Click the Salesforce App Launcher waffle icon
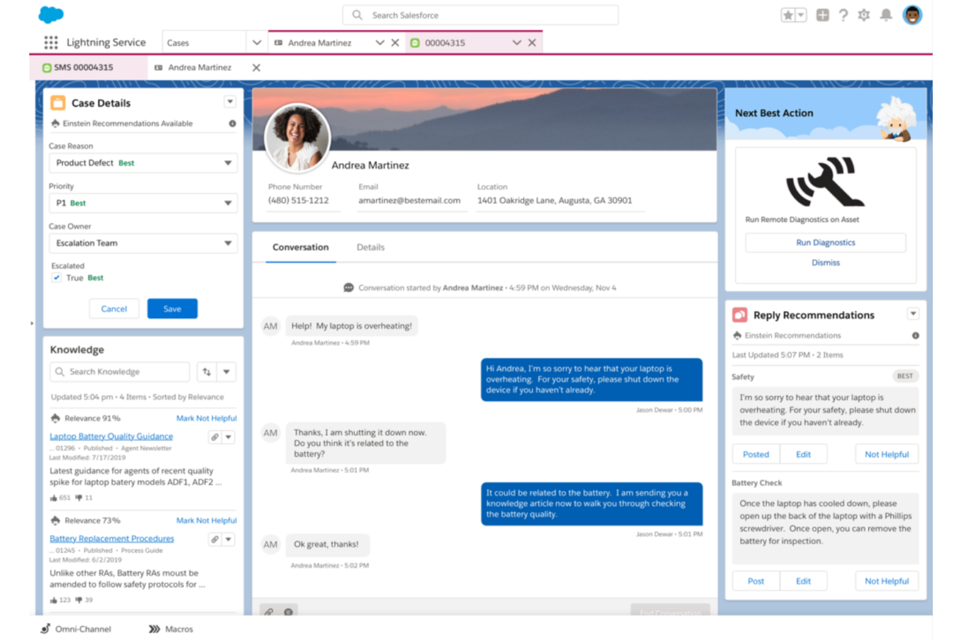962x641 pixels. (50, 42)
